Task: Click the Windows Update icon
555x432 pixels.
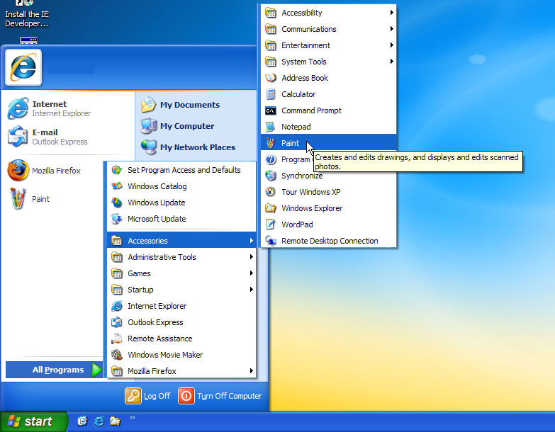Action: [x=117, y=203]
